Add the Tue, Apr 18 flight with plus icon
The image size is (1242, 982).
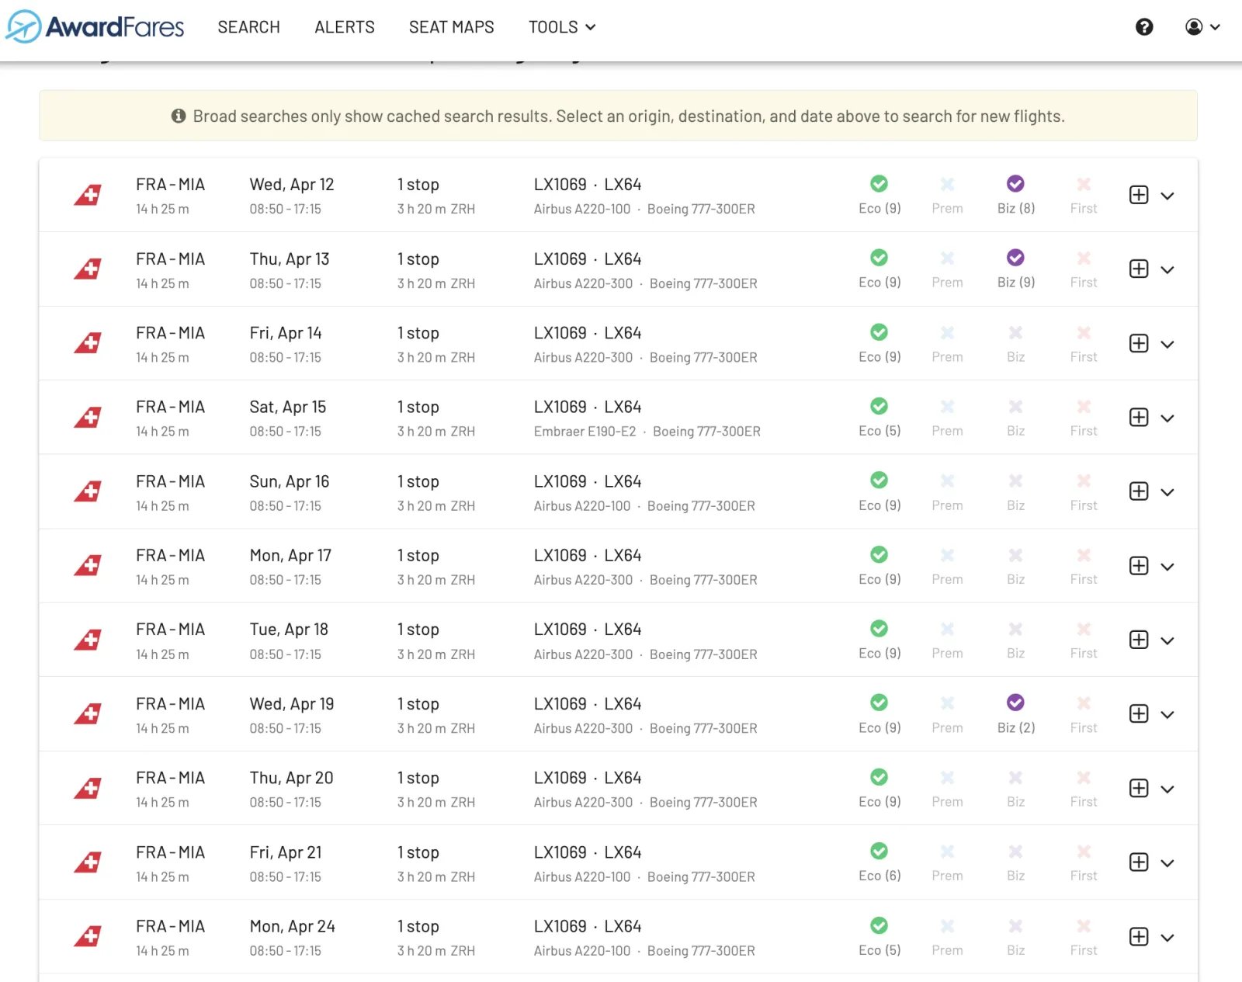[x=1139, y=640]
